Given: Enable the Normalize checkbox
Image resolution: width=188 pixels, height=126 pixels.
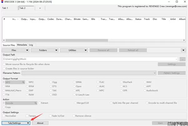Looking at the screenshot, I should (4, 116).
